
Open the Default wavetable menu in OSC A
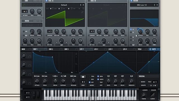coord(64,5)
